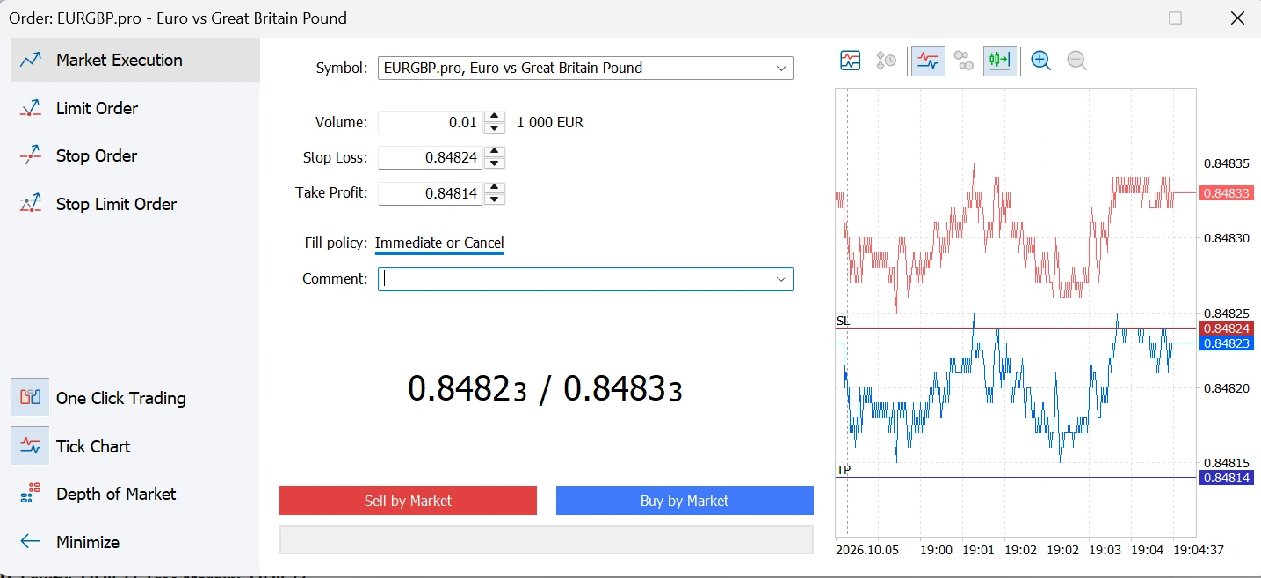Click the Volume input field
1261x578 pixels.
[x=431, y=123]
